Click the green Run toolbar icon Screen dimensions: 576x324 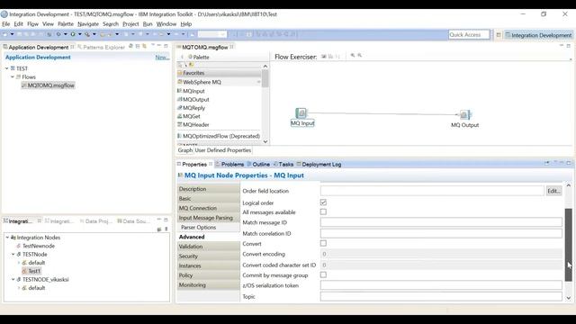click(73, 34)
